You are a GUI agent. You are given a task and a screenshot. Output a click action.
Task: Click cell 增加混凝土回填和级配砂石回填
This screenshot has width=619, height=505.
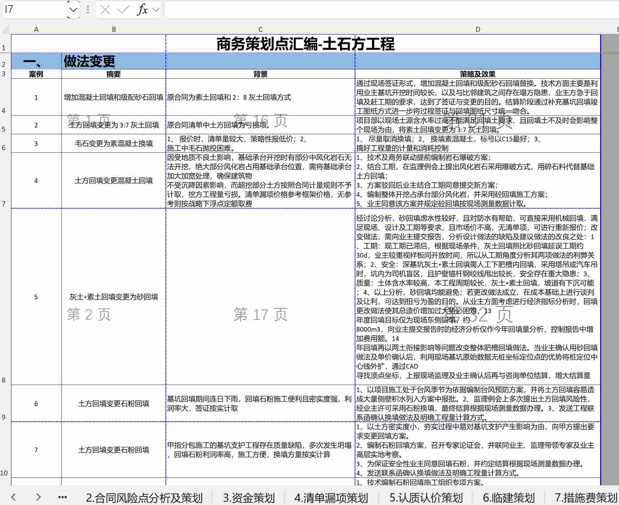click(x=114, y=97)
